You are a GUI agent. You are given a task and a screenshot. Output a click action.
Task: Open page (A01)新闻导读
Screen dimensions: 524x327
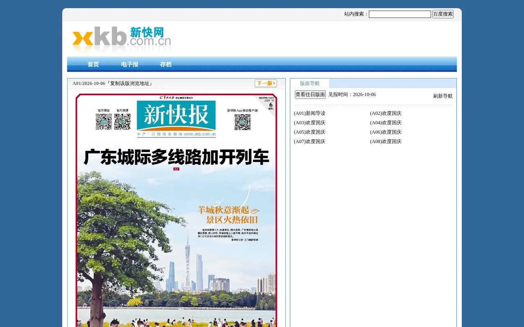point(309,113)
